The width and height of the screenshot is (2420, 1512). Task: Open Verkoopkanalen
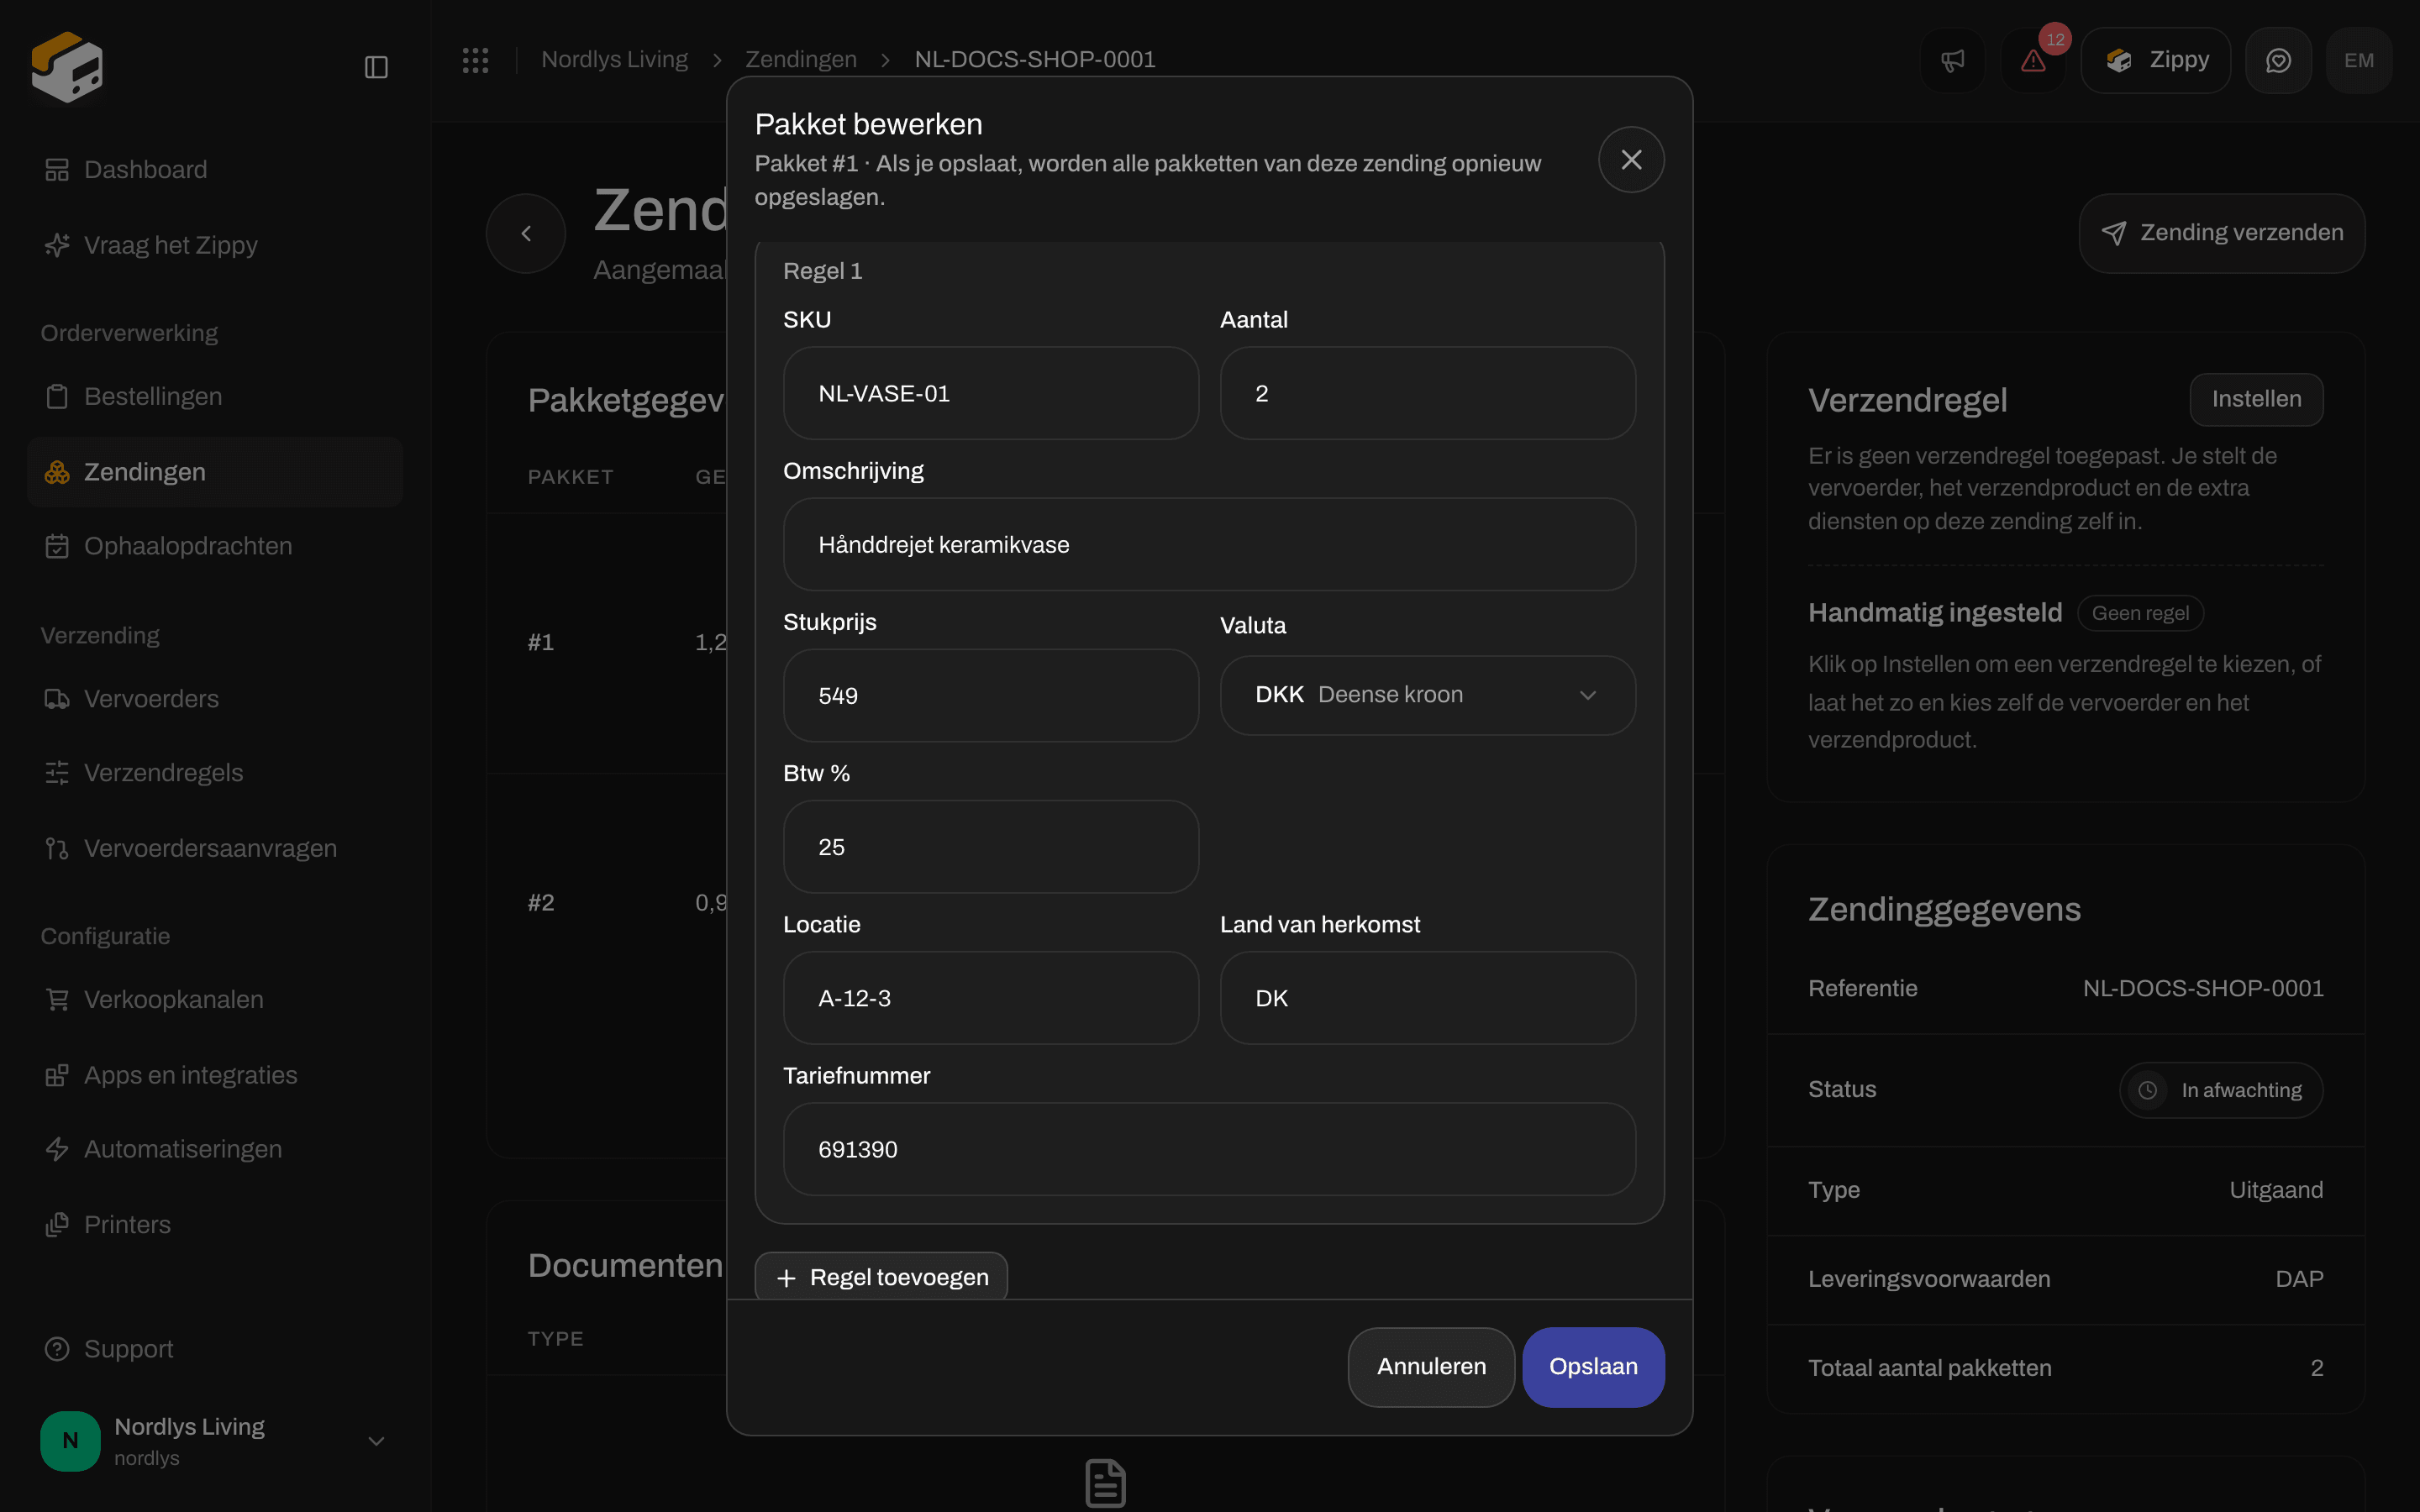pos(215,999)
